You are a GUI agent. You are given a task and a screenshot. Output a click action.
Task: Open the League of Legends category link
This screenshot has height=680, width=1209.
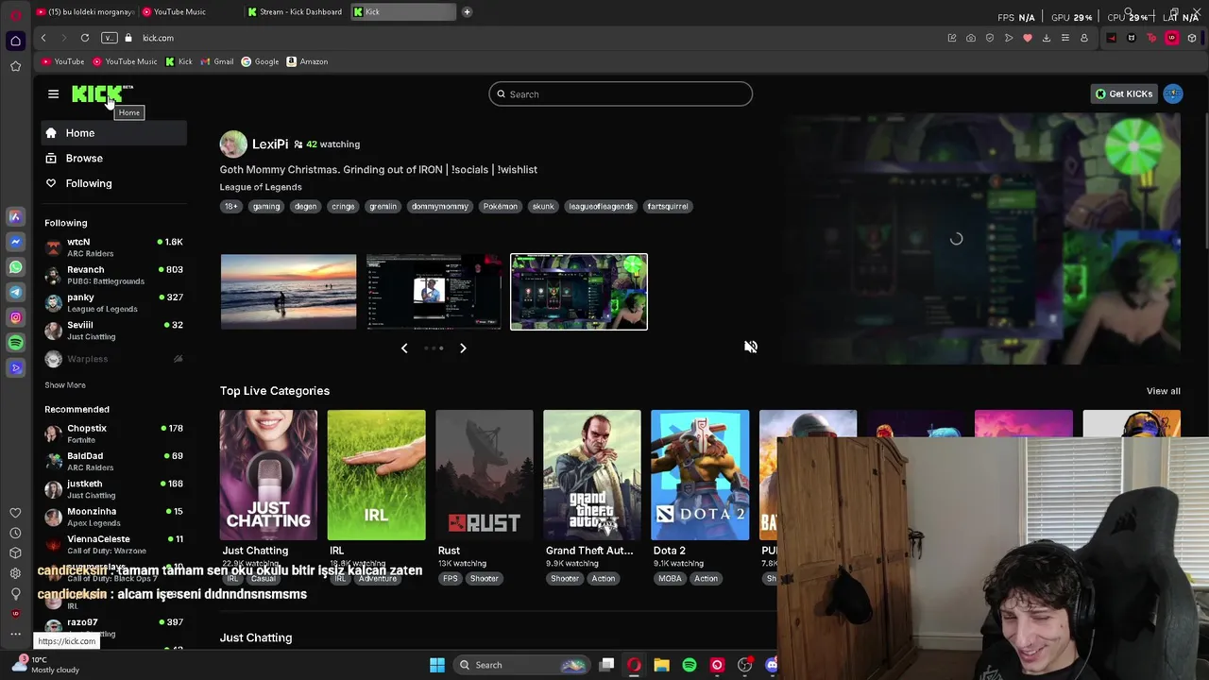pos(261,187)
